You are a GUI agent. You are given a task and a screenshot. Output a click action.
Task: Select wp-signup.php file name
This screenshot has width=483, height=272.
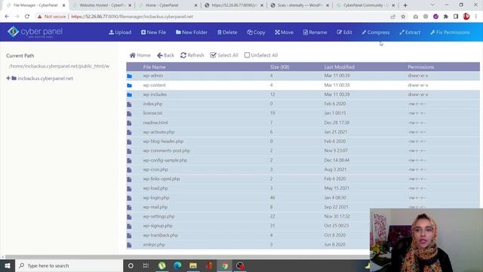[x=158, y=226]
